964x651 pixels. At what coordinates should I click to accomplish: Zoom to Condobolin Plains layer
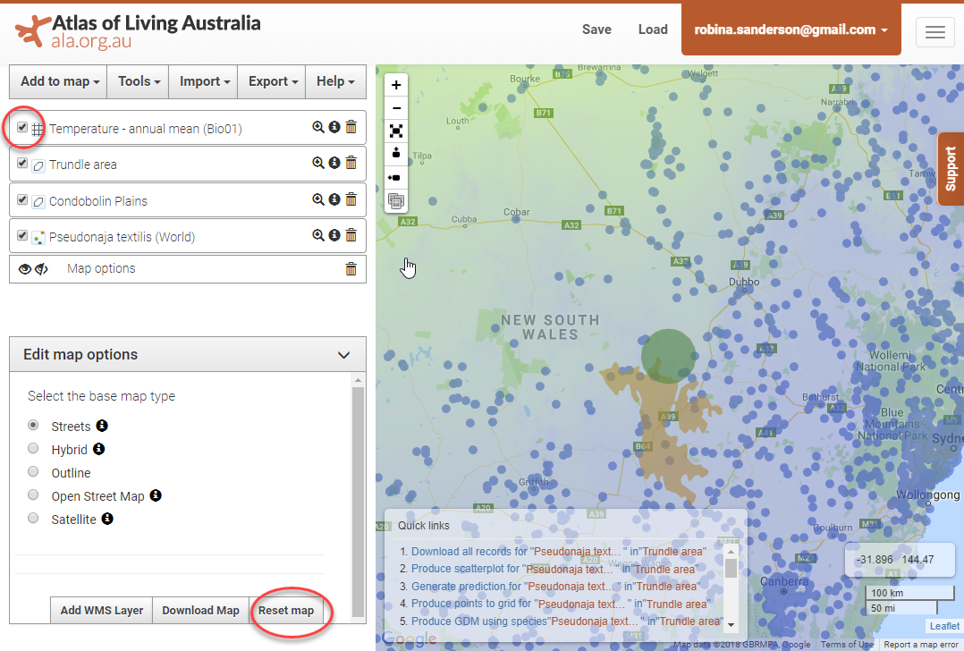click(x=317, y=199)
